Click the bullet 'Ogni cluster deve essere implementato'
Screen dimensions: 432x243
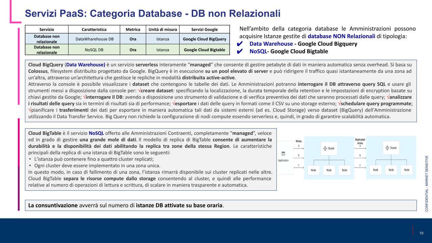click(x=97, y=165)
